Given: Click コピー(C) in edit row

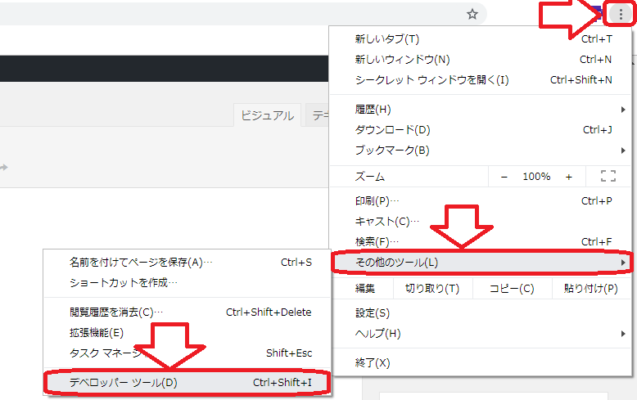Looking at the screenshot, I should point(511,288).
